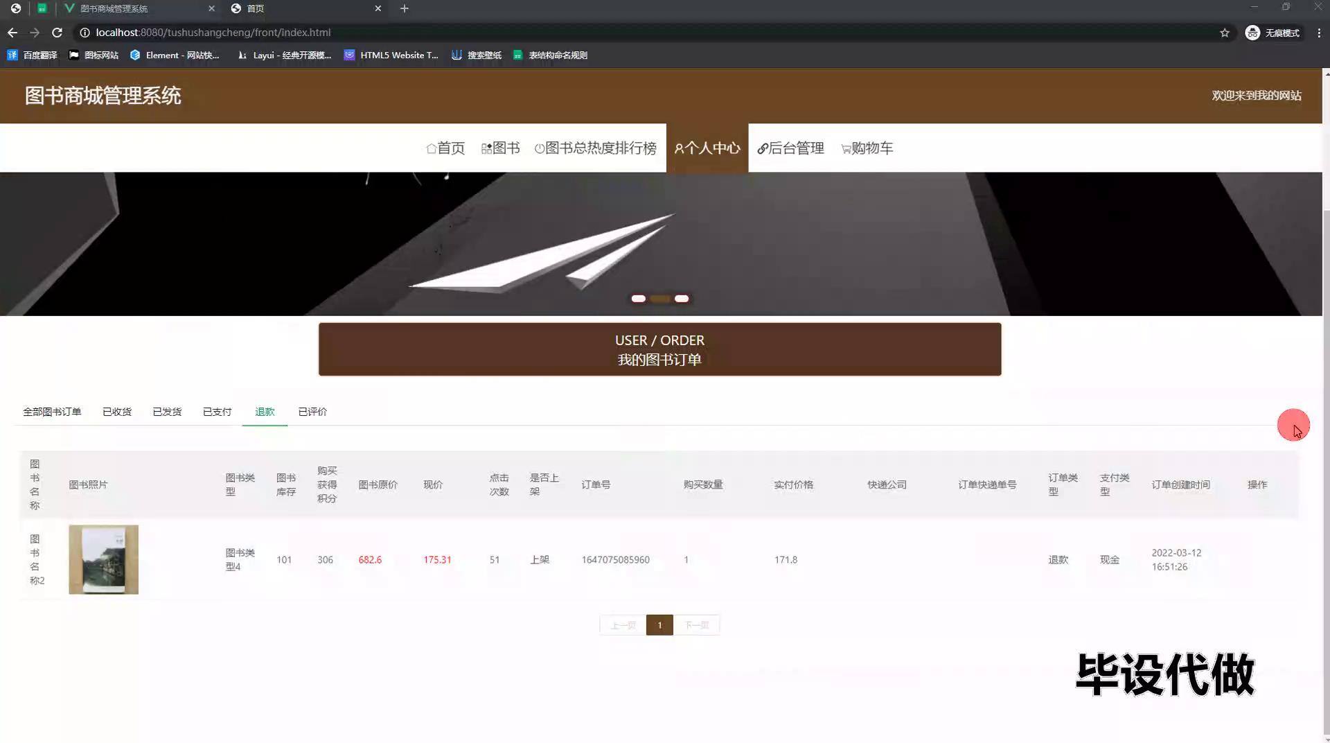Open 后台管理 link
The width and height of the screenshot is (1330, 743).
click(790, 148)
